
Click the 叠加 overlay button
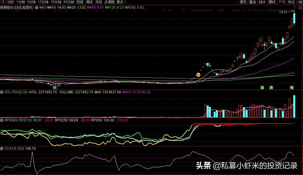[x=252, y=2]
